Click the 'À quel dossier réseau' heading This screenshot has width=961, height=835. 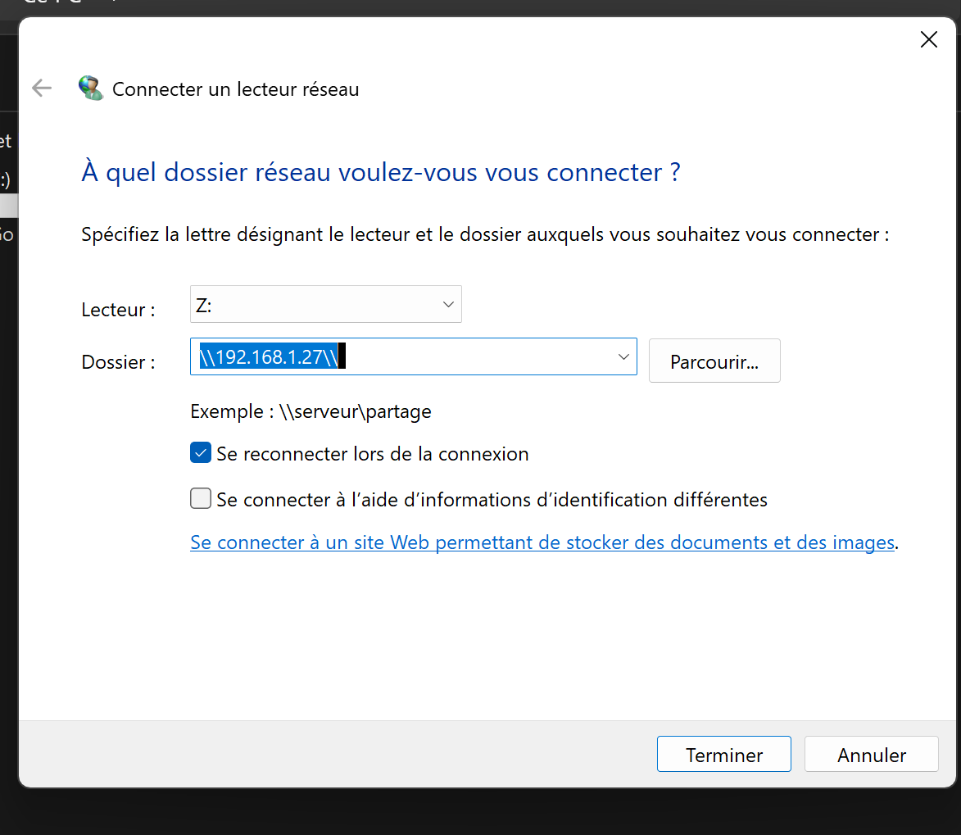[381, 173]
